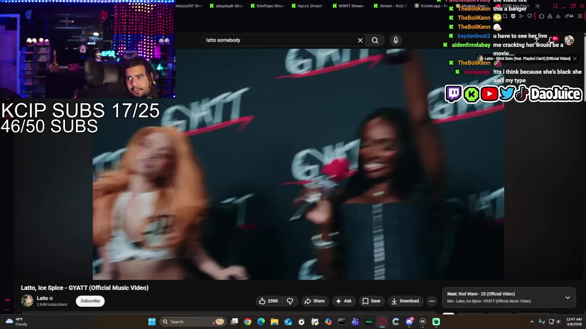Open Microsoft Copilot from the taskbar
This screenshot has height=329, width=586.
328,322
